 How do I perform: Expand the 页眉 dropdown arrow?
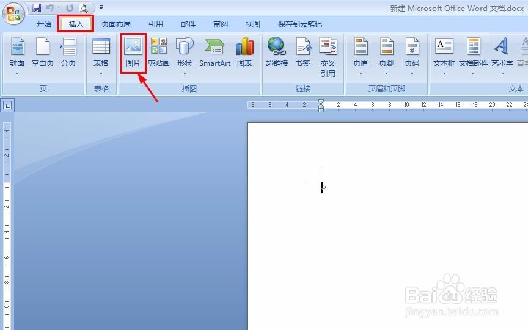361,73
